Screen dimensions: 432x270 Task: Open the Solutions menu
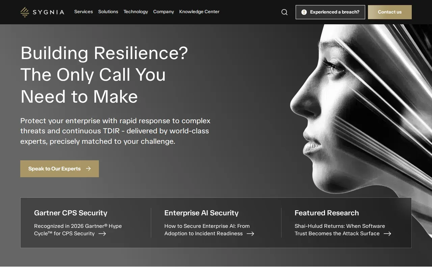coord(108,12)
